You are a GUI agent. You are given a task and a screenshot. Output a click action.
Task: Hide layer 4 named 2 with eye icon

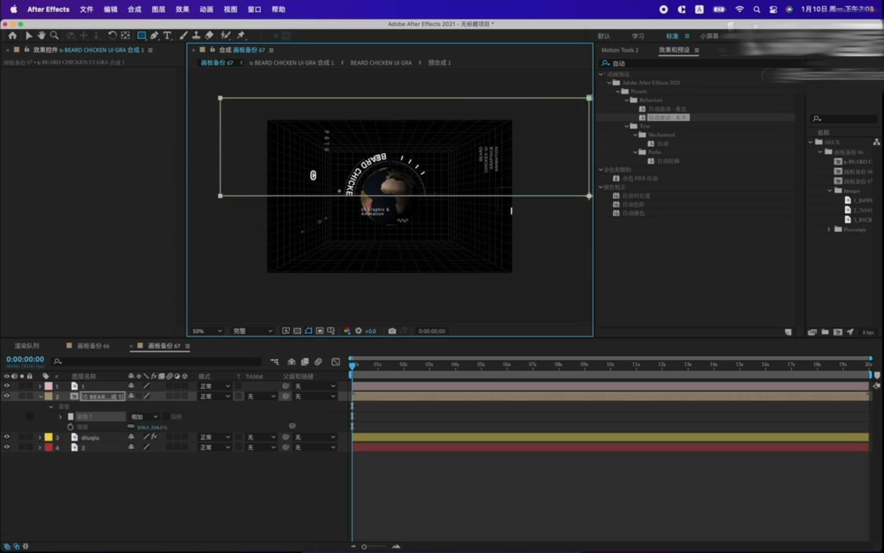coord(7,447)
